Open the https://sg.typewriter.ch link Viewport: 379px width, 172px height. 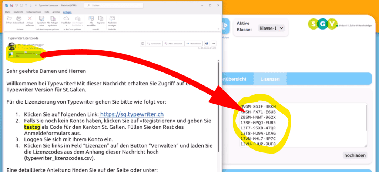click(132, 114)
